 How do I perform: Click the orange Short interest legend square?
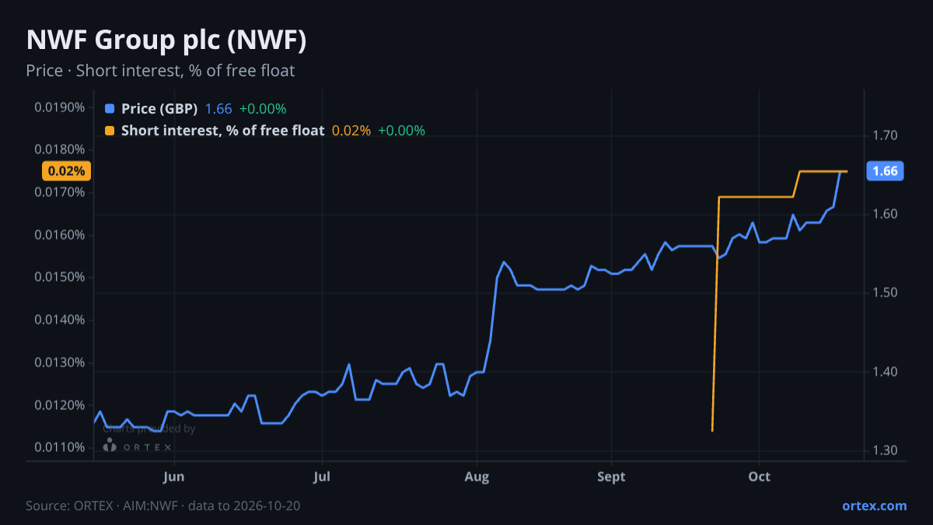(x=110, y=131)
